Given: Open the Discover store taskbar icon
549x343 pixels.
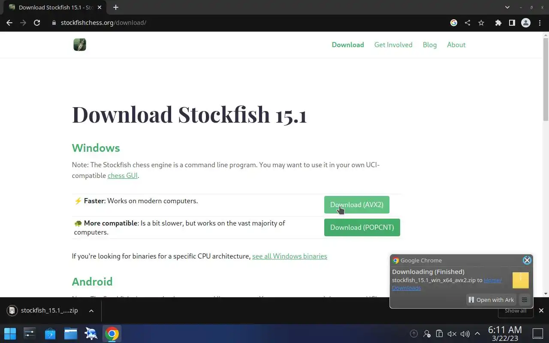Looking at the screenshot, I should tap(50, 334).
